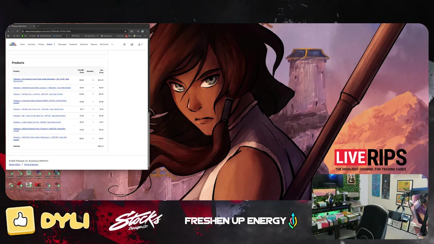This screenshot has width=434, height=244.
Task: Open a new browser tab with plus
Action: (38, 26)
